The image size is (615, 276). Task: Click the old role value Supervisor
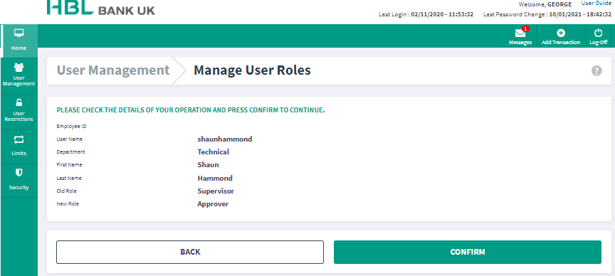[216, 191]
